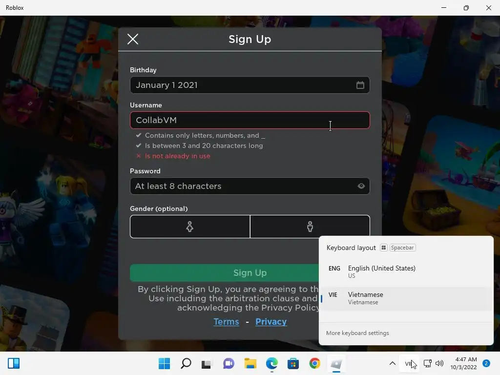This screenshot has width=500, height=375.
Task: Open Microsoft Store from taskbar
Action: [293, 363]
